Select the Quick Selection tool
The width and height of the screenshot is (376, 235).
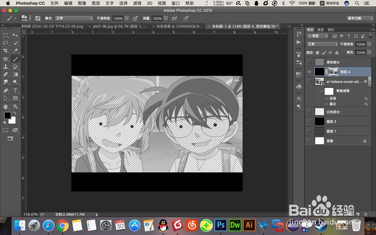click(15, 43)
